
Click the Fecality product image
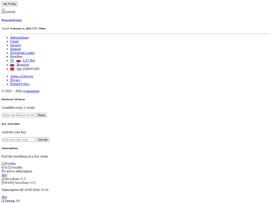pos(9,163)
